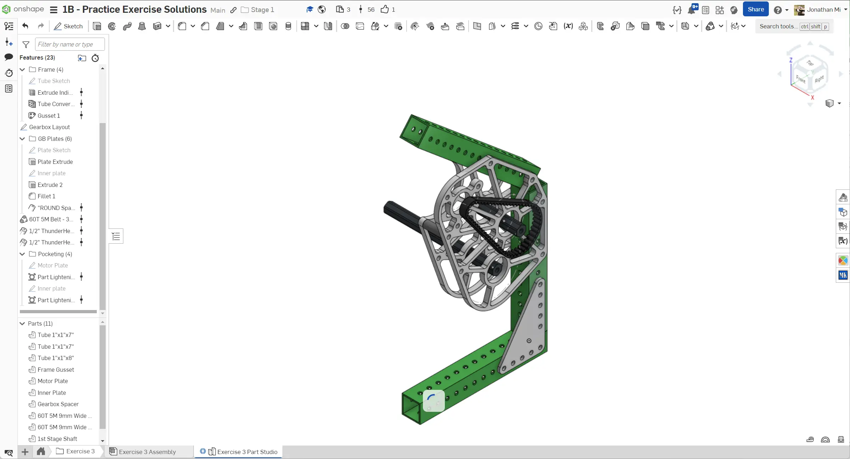850x459 pixels.
Task: Collapse the Parts list
Action: pyautogui.click(x=22, y=323)
